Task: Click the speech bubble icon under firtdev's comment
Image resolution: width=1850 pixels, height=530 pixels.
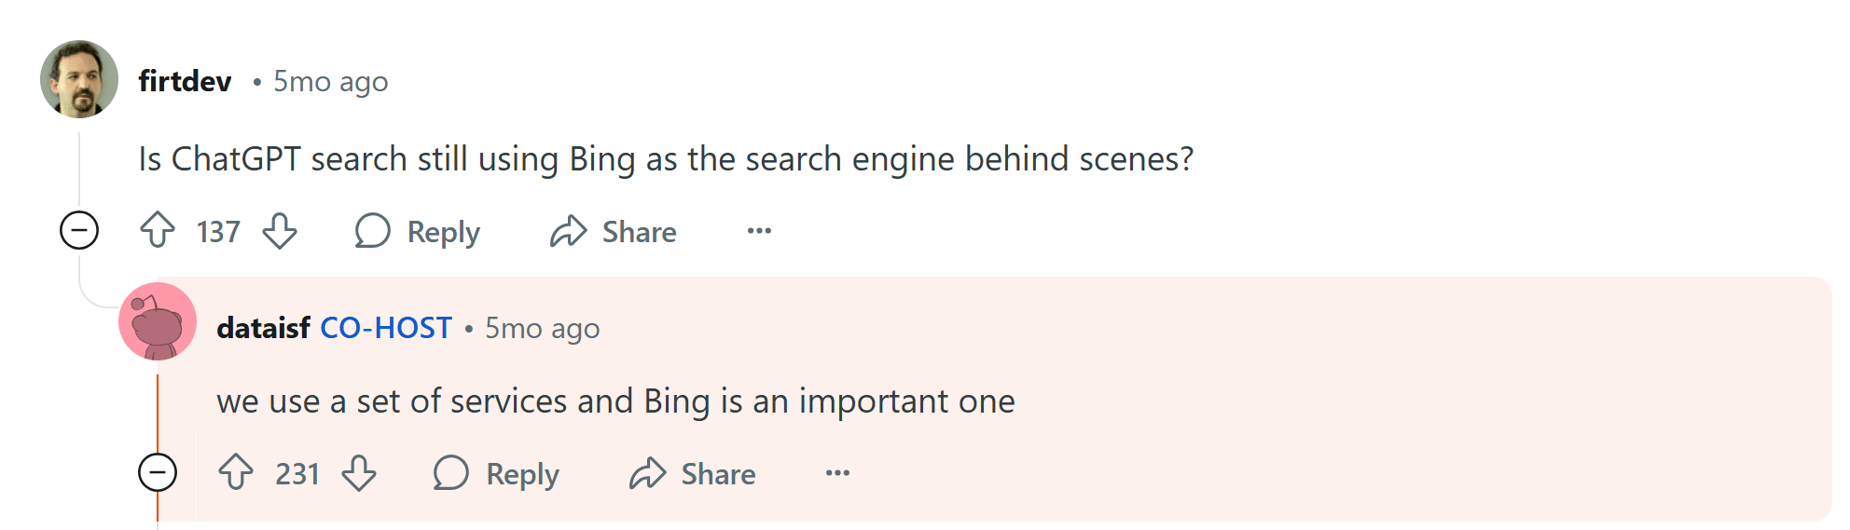Action: coord(372,230)
